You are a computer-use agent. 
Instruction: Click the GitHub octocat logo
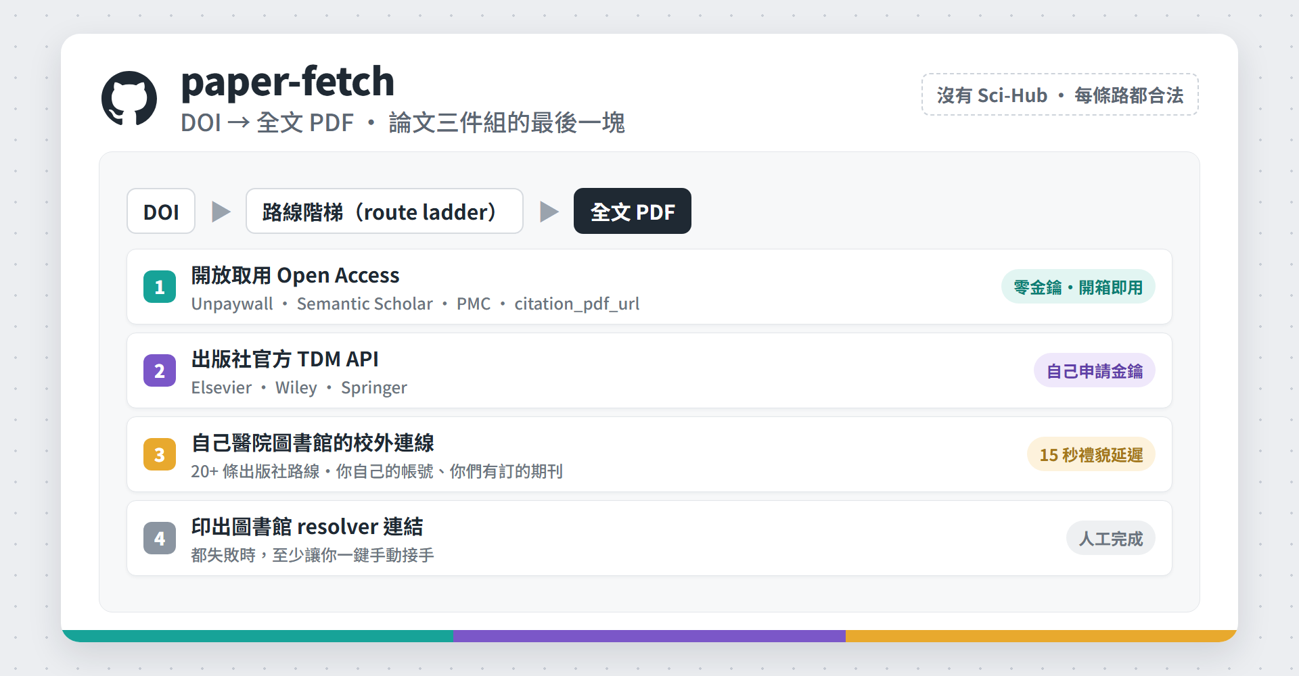(129, 99)
